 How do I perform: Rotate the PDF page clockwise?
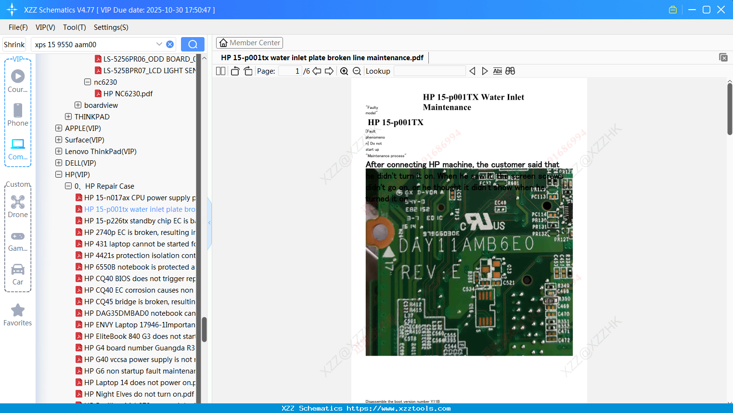tap(248, 71)
